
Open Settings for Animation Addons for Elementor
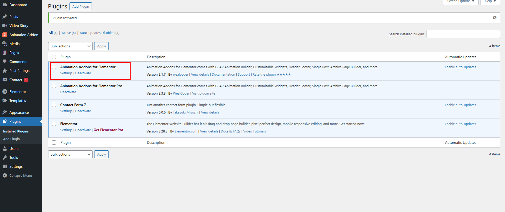click(66, 73)
